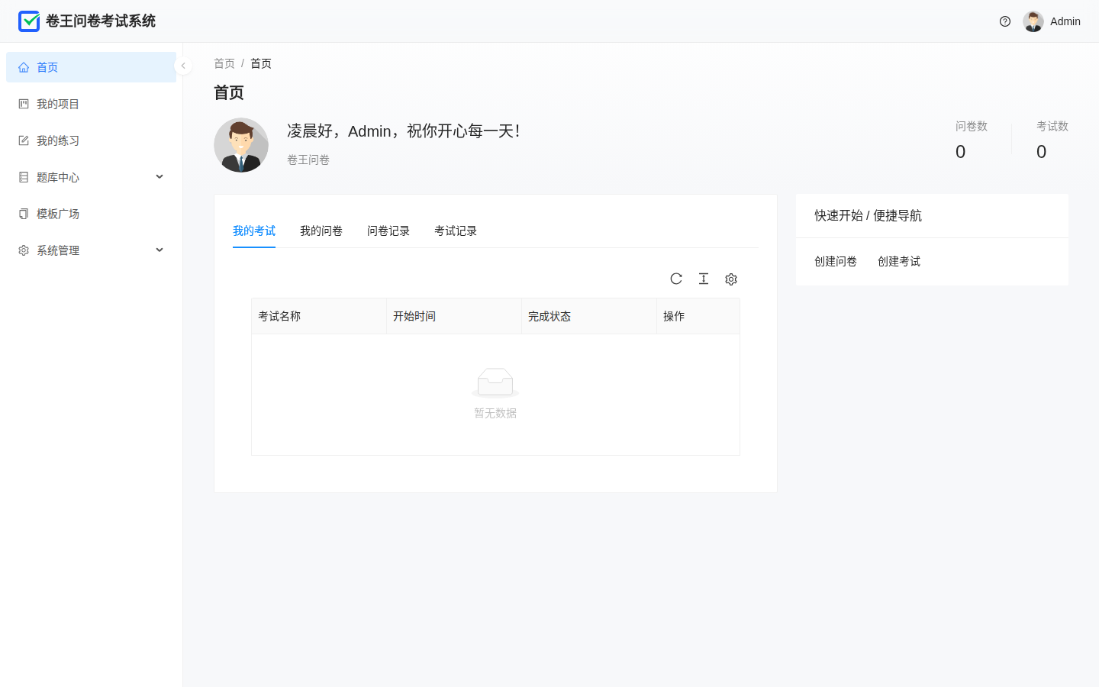
Task: Click the large profile avatar picture
Action: pyautogui.click(x=241, y=145)
